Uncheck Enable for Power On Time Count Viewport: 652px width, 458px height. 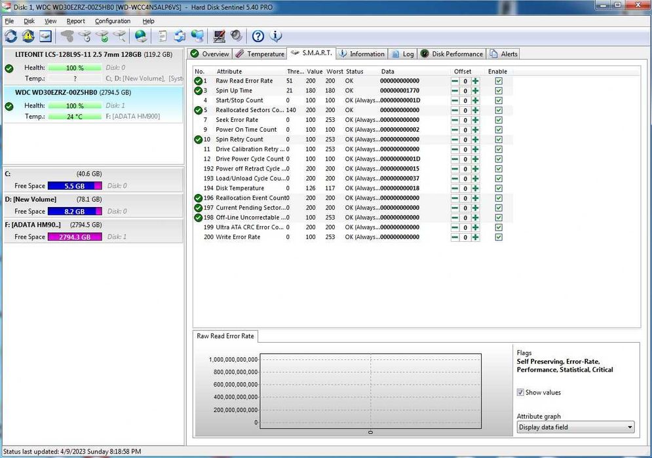[499, 130]
